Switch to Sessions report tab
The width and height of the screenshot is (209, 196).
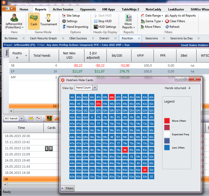pyautogui.click(x=152, y=38)
